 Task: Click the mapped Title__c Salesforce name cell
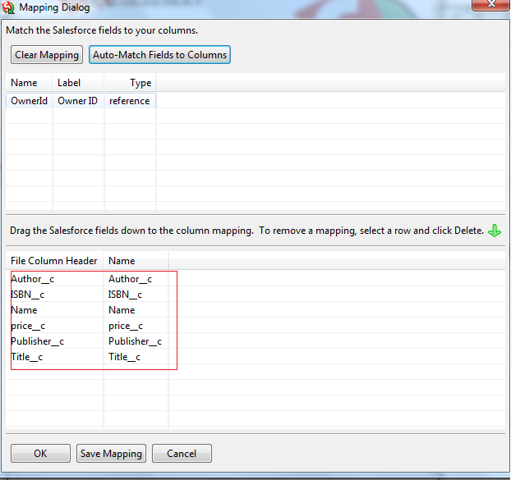[124, 357]
